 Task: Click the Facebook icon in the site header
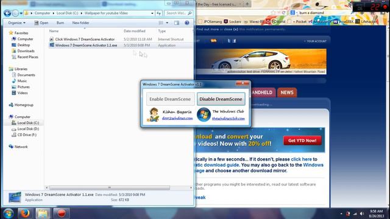point(234,41)
